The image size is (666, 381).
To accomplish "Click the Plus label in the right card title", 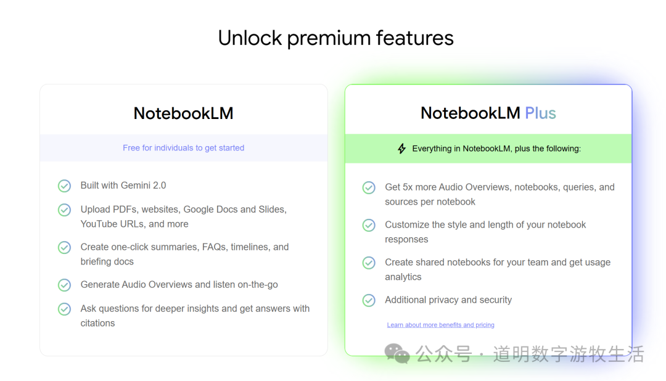I will 540,113.
